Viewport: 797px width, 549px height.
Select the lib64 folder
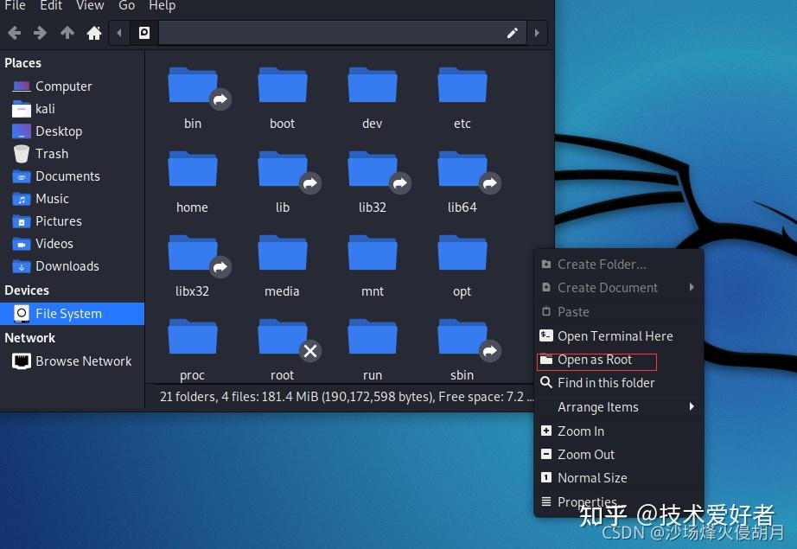pos(462,182)
